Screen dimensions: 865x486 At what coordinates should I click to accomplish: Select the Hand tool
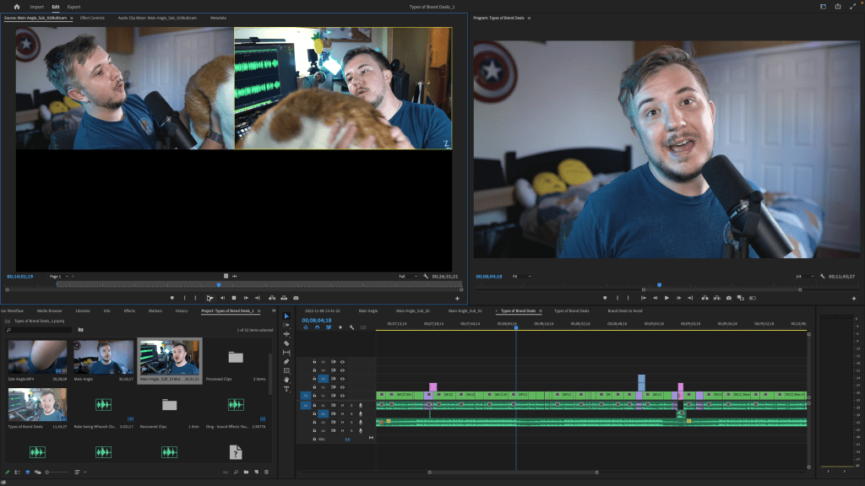[x=286, y=380]
